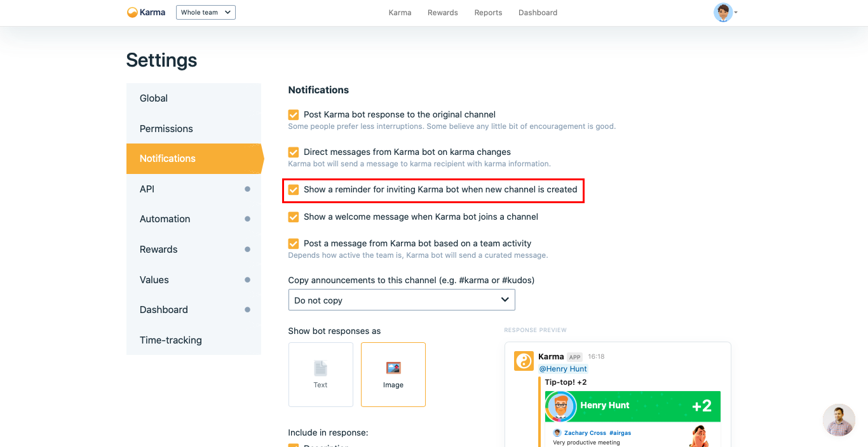The image size is (868, 447).
Task: Open the Do not copy channel dropdown
Action: pyautogui.click(x=402, y=300)
